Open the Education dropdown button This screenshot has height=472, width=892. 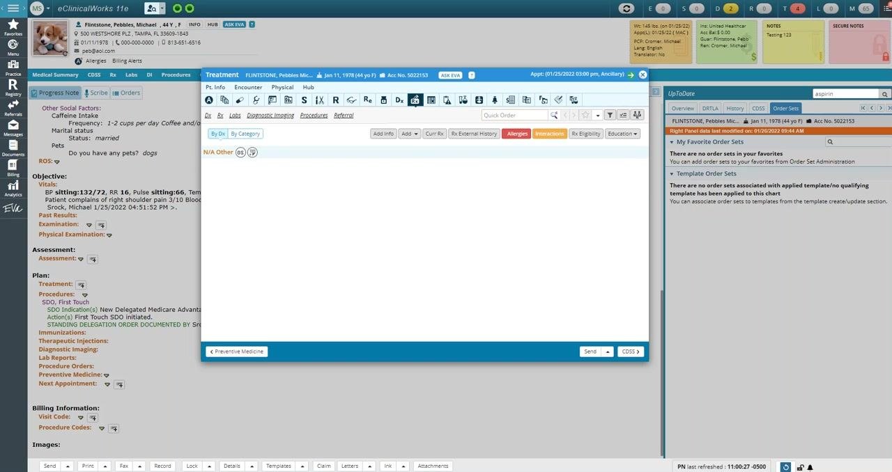point(622,134)
